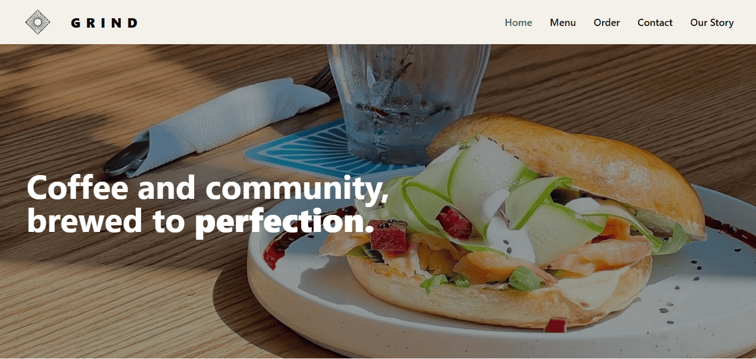Click the GRIND wordmark
Image resolution: width=756 pixels, height=359 pixels.
104,23
